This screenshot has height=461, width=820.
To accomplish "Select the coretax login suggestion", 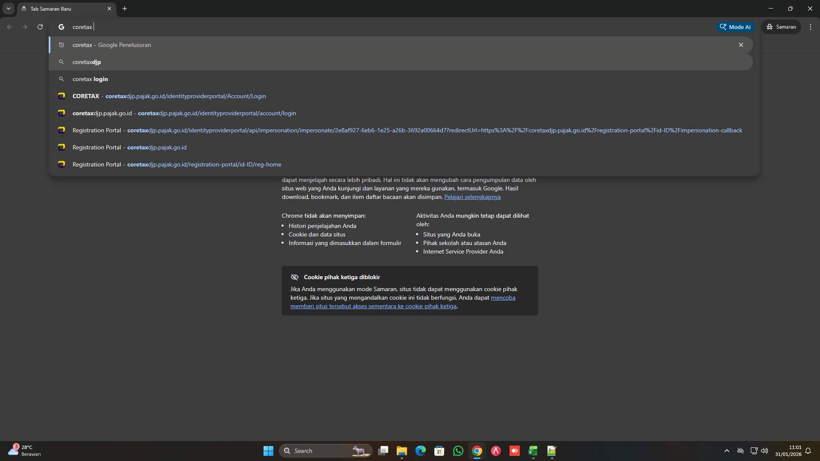I will pos(90,79).
